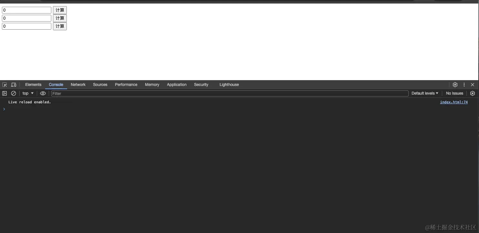Click the second 计算 button
This screenshot has width=479, height=233.
tap(60, 18)
